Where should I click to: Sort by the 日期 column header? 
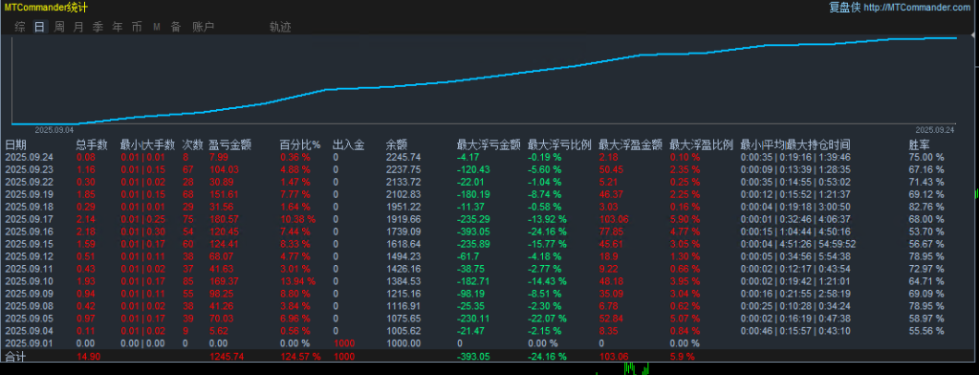(15, 145)
